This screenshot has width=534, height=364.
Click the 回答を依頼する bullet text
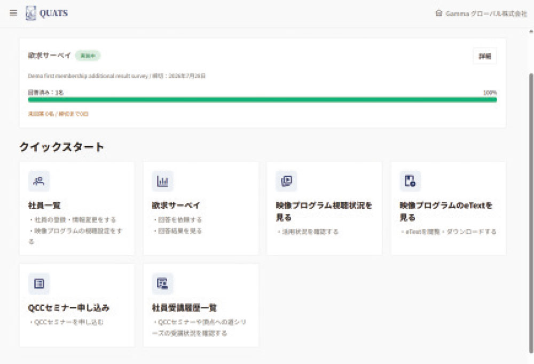tap(177, 219)
